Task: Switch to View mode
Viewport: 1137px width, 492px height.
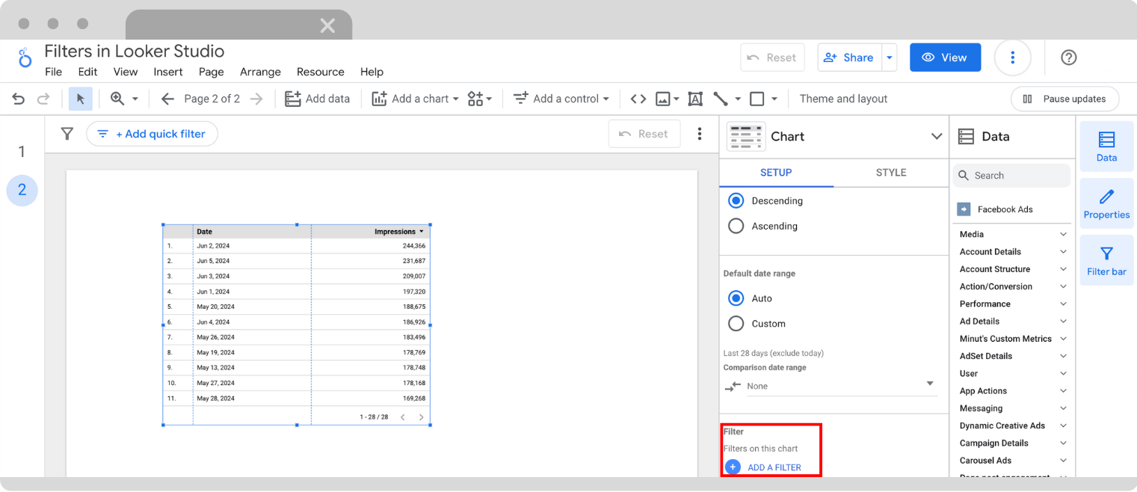Action: (x=945, y=57)
